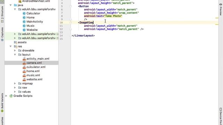The image size is (223, 125).
Task: Click the drawable folder icon
Action: coord(20,50)
